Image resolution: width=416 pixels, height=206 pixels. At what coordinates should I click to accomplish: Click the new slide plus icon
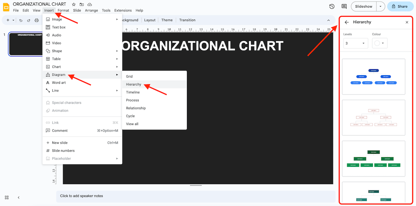coord(8,20)
